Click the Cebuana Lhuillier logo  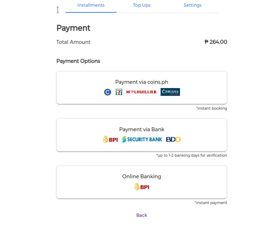tap(170, 92)
